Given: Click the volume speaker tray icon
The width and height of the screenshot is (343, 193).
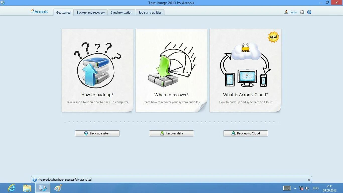Looking at the screenshot, I should [x=307, y=188].
